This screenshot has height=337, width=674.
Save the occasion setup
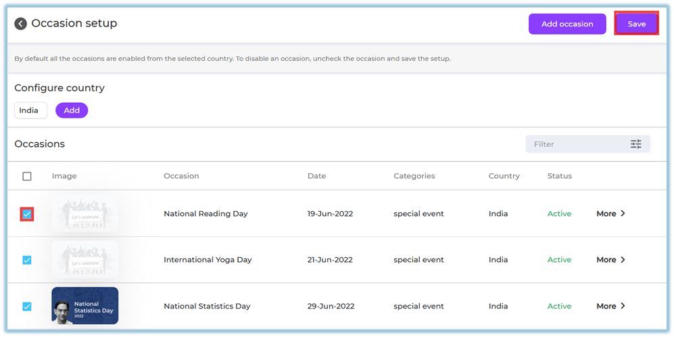636,24
